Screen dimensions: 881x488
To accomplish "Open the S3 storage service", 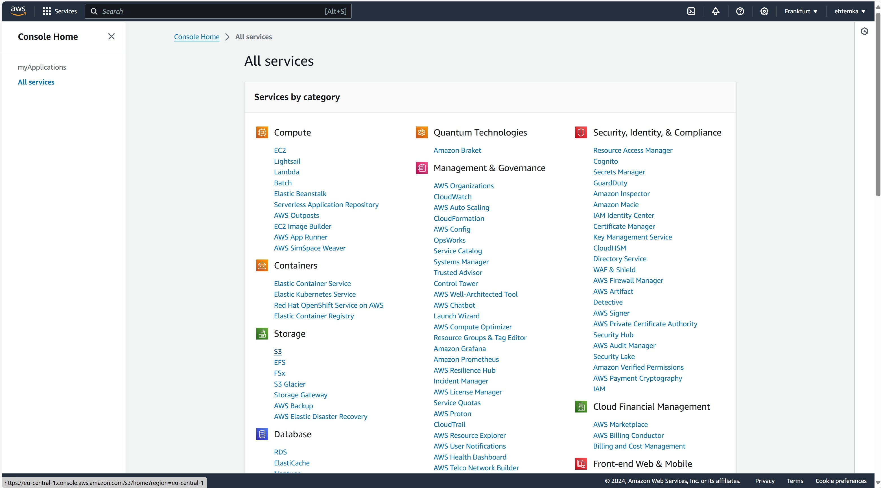I will click(278, 352).
